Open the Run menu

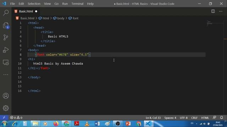tap(65, 4)
